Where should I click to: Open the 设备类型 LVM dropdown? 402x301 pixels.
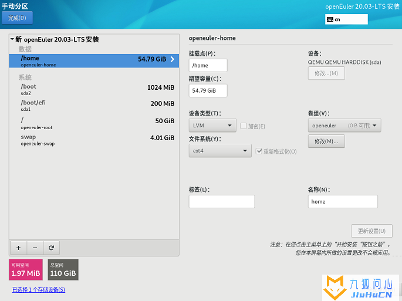[212, 126]
